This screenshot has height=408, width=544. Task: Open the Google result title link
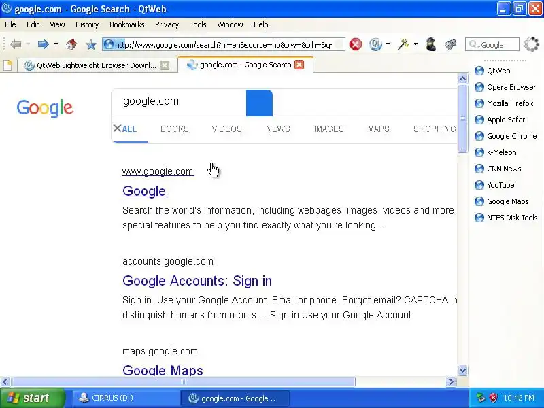[x=144, y=191]
